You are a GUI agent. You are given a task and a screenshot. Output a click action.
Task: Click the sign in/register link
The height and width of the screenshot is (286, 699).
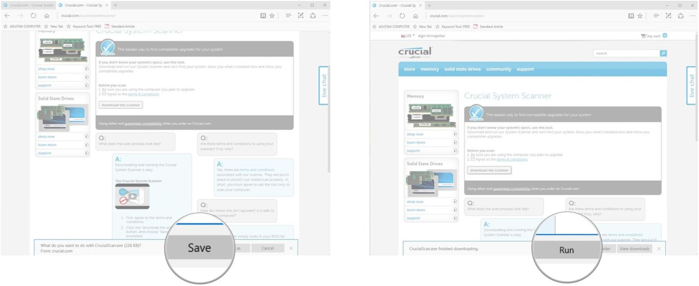coord(431,36)
